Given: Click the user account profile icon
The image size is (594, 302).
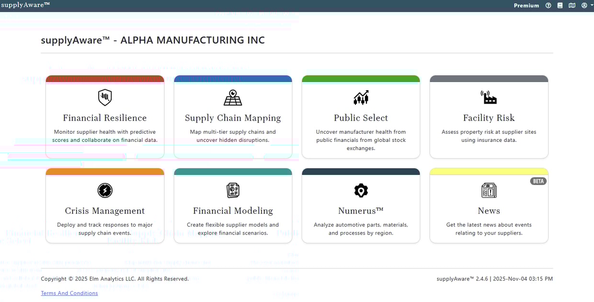Looking at the screenshot, I should pos(584,5).
